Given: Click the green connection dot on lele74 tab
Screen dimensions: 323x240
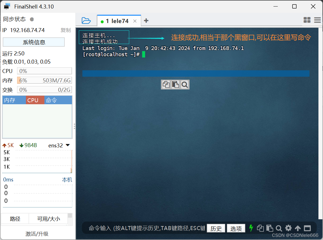Looking at the screenshot, I should 102,21.
